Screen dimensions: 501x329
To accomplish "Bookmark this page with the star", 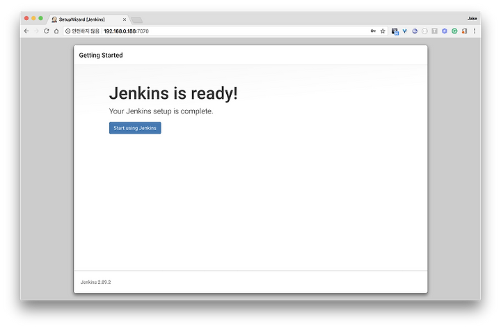I will [x=383, y=31].
